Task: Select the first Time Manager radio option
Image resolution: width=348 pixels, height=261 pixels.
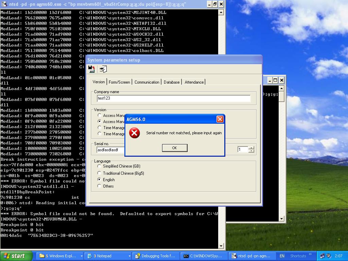Action: (100, 127)
